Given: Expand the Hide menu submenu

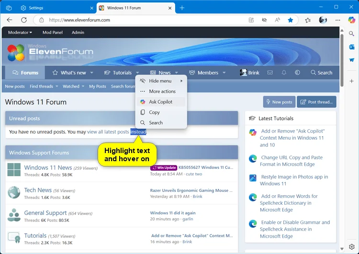Looking at the screenshot, I should 161,81.
